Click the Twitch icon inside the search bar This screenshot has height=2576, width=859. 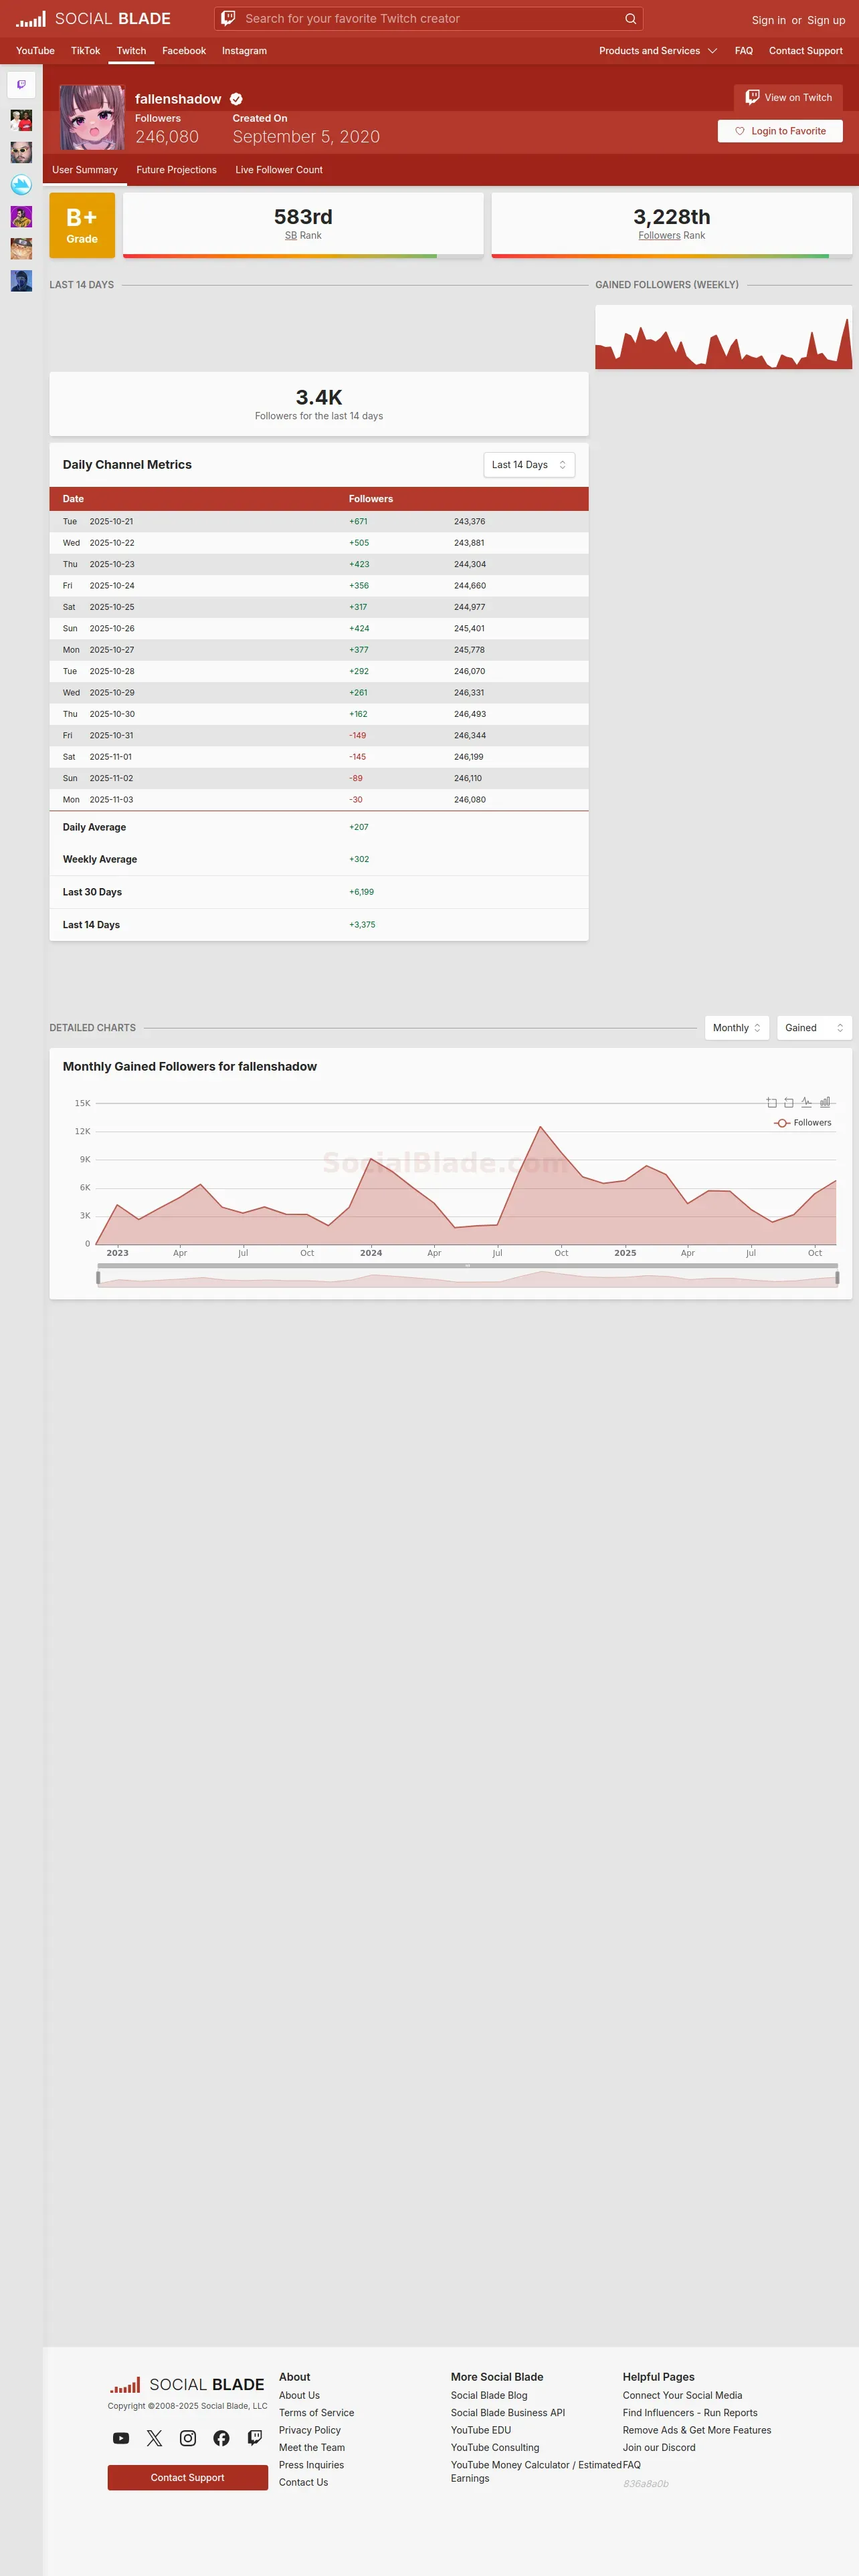(228, 18)
